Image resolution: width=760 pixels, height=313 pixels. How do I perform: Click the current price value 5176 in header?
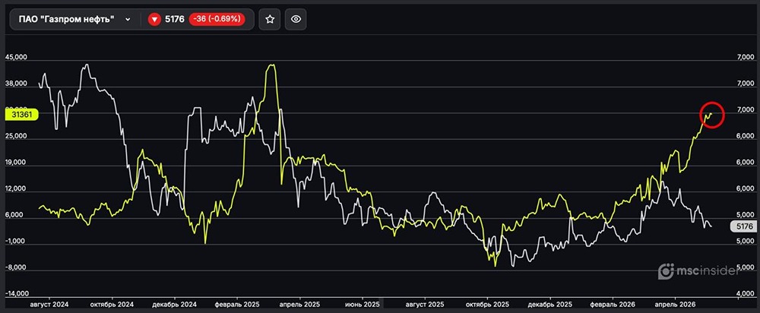pos(175,20)
